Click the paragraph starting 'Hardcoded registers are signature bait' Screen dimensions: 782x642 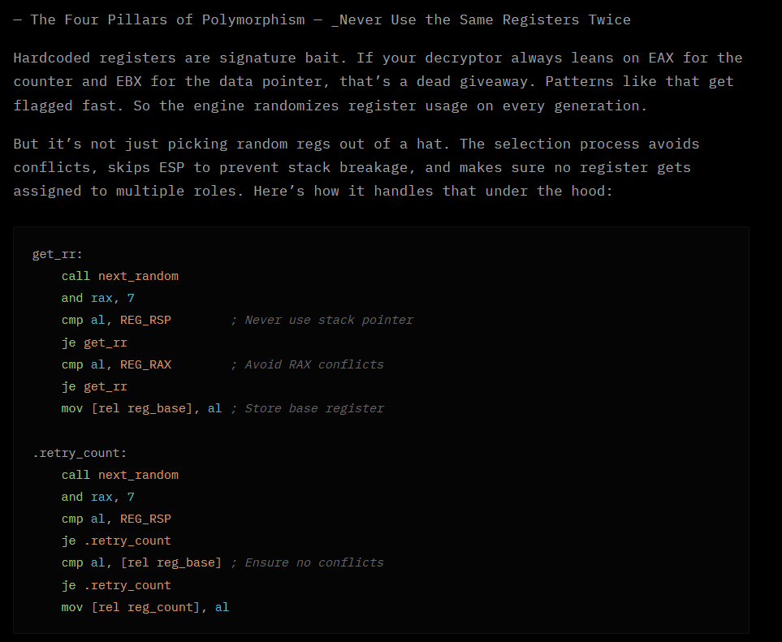pos(378,82)
